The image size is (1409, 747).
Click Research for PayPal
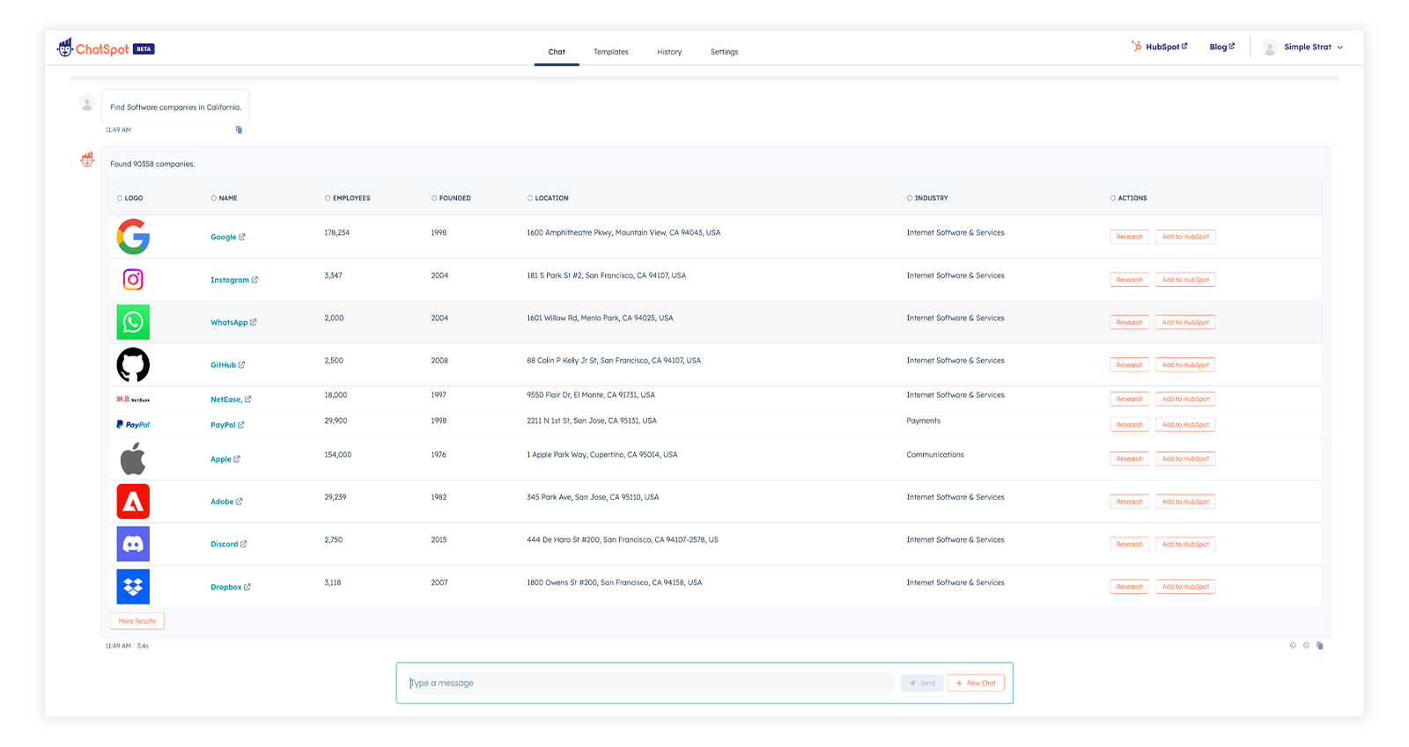point(1130,425)
